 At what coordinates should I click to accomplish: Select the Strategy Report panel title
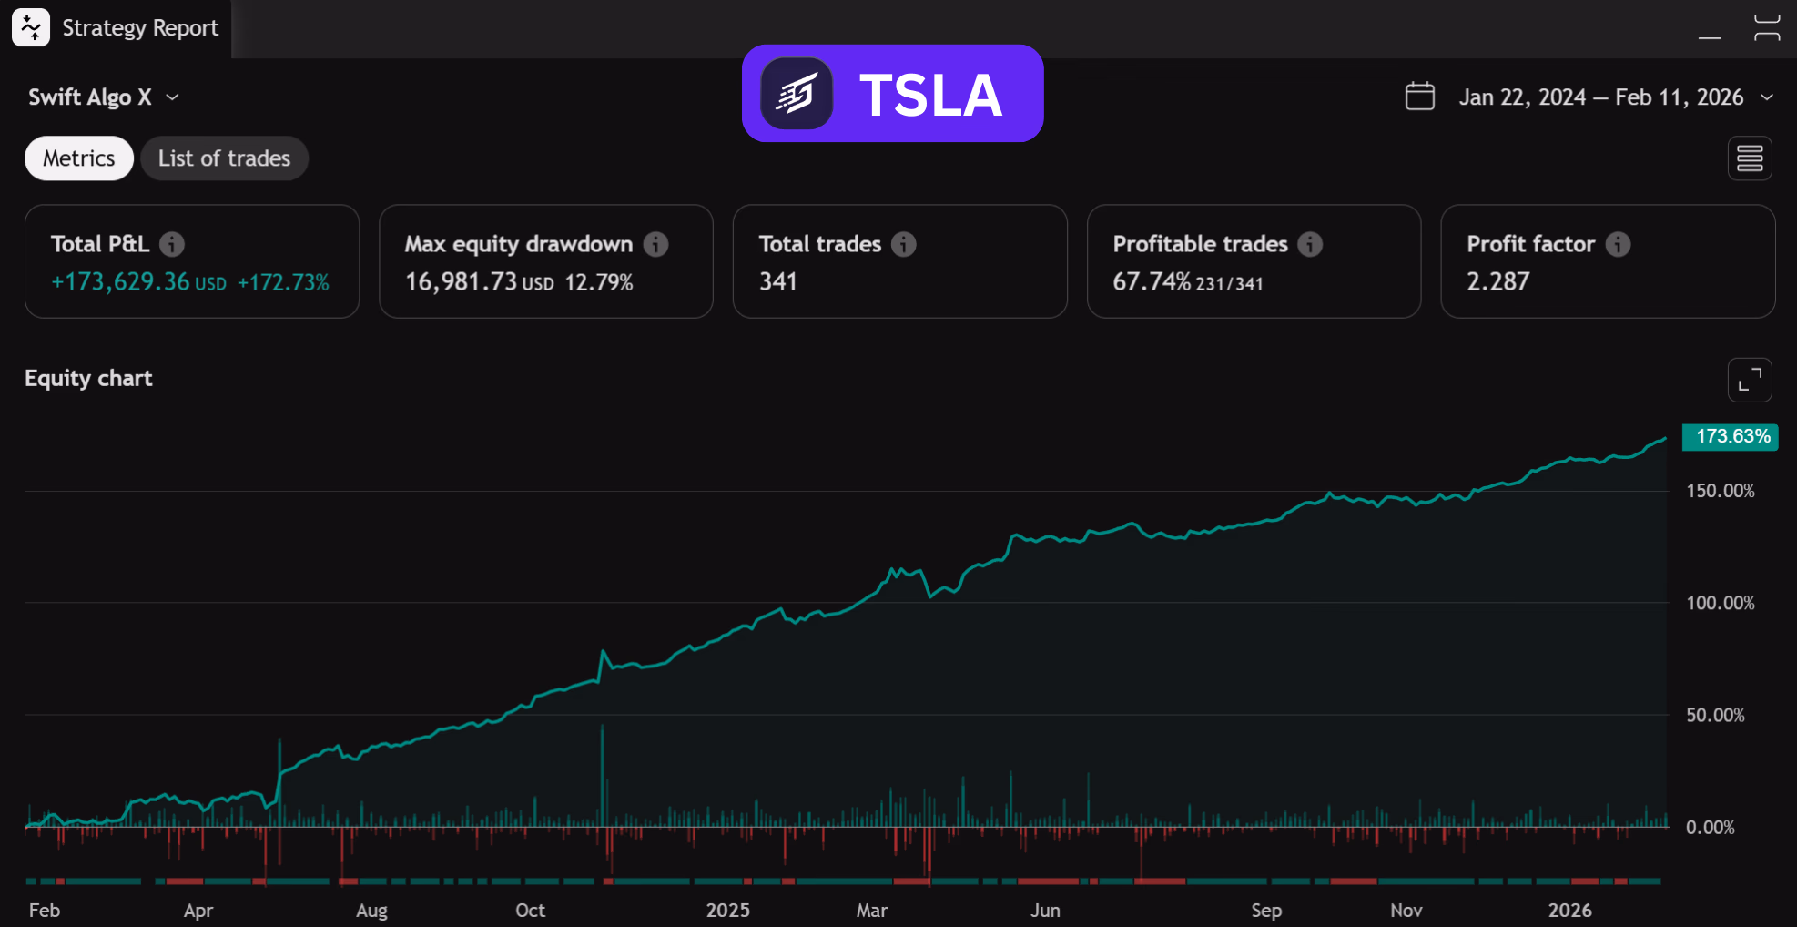(140, 28)
